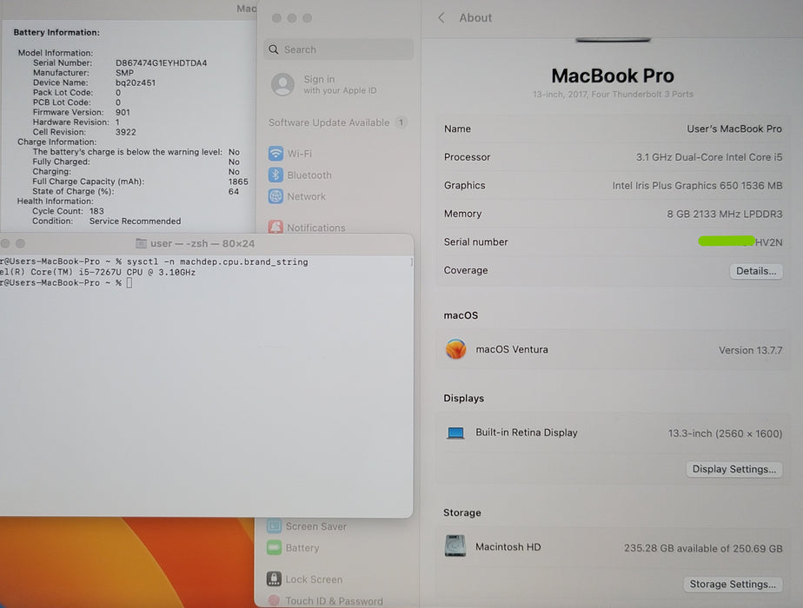803x608 pixels.
Task: Click graphics value Intel Iris Plus Graphics 650
Action: 697,185
